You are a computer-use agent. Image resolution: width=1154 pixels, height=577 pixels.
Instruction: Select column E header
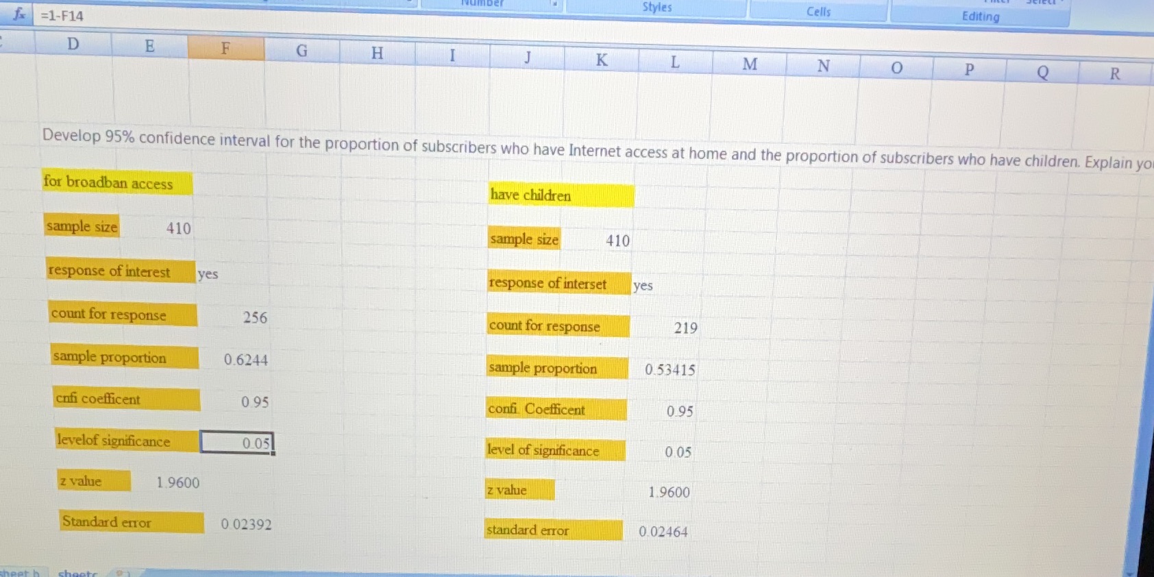point(149,46)
